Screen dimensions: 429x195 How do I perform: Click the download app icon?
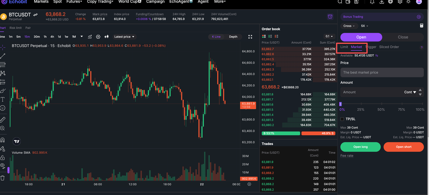point(382,2)
